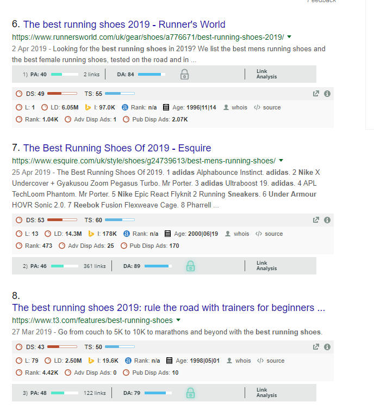This screenshot has width=374, height=415.
Task: Open the T3 best running shoes 2019 result
Action: tap(169, 308)
